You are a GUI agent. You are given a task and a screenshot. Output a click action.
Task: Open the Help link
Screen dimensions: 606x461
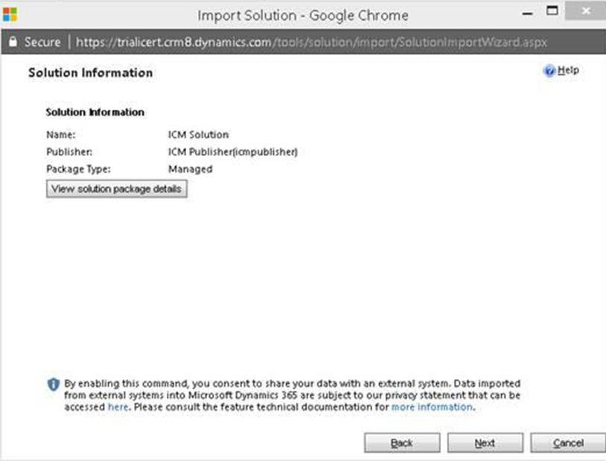(568, 71)
